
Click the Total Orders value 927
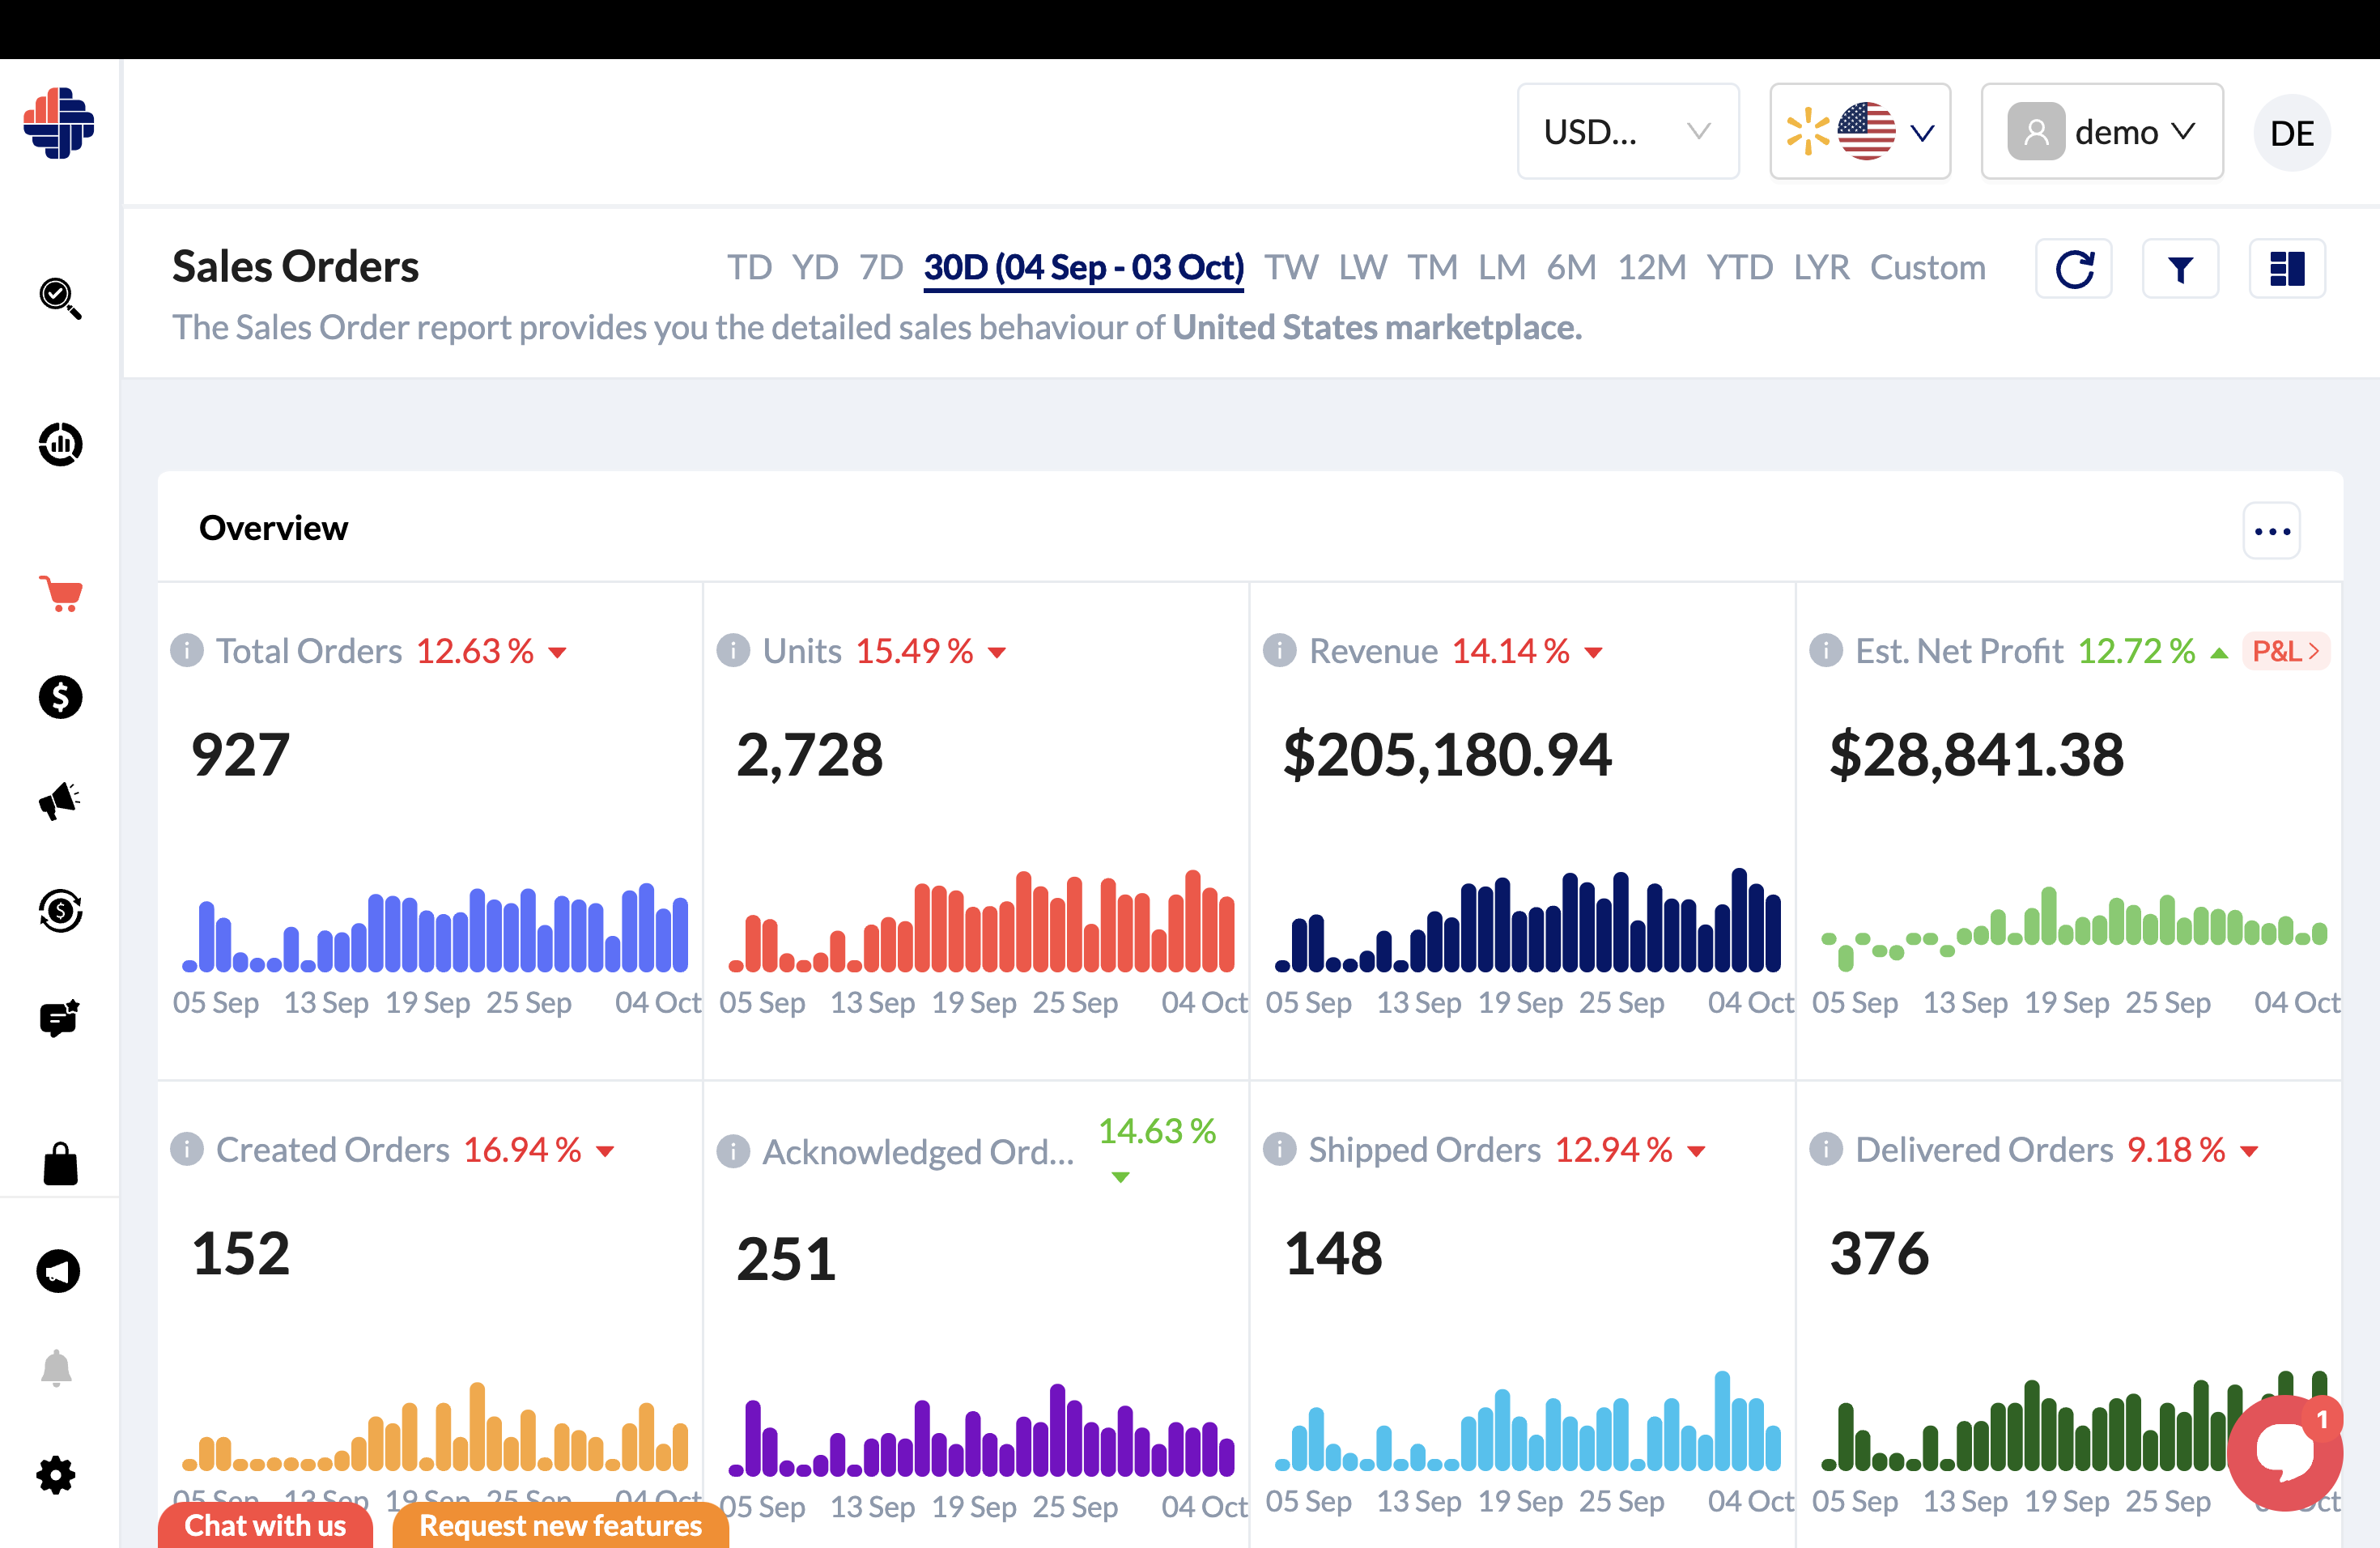(240, 755)
